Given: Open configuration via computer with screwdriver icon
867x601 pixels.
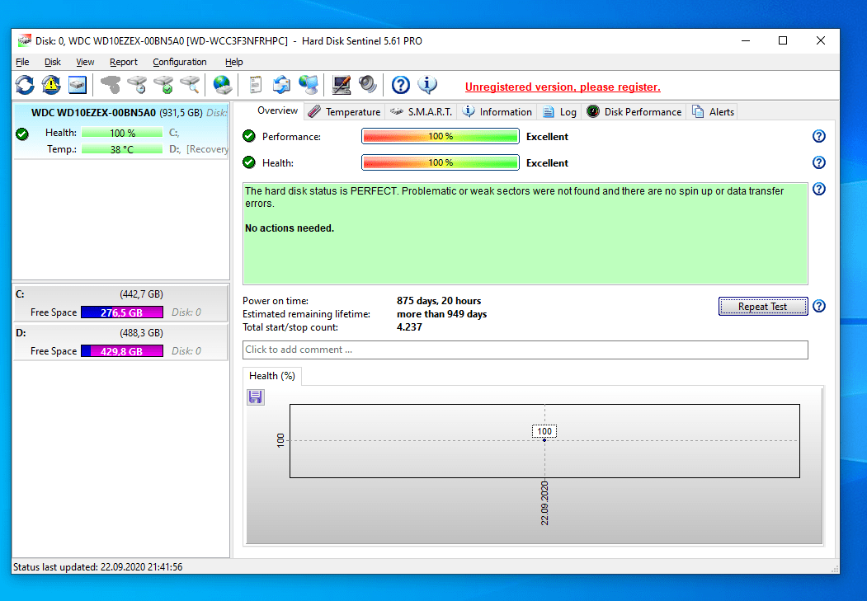Looking at the screenshot, I should click(342, 85).
